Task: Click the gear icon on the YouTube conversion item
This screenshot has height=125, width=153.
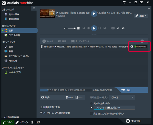Action: [x=132, y=47]
